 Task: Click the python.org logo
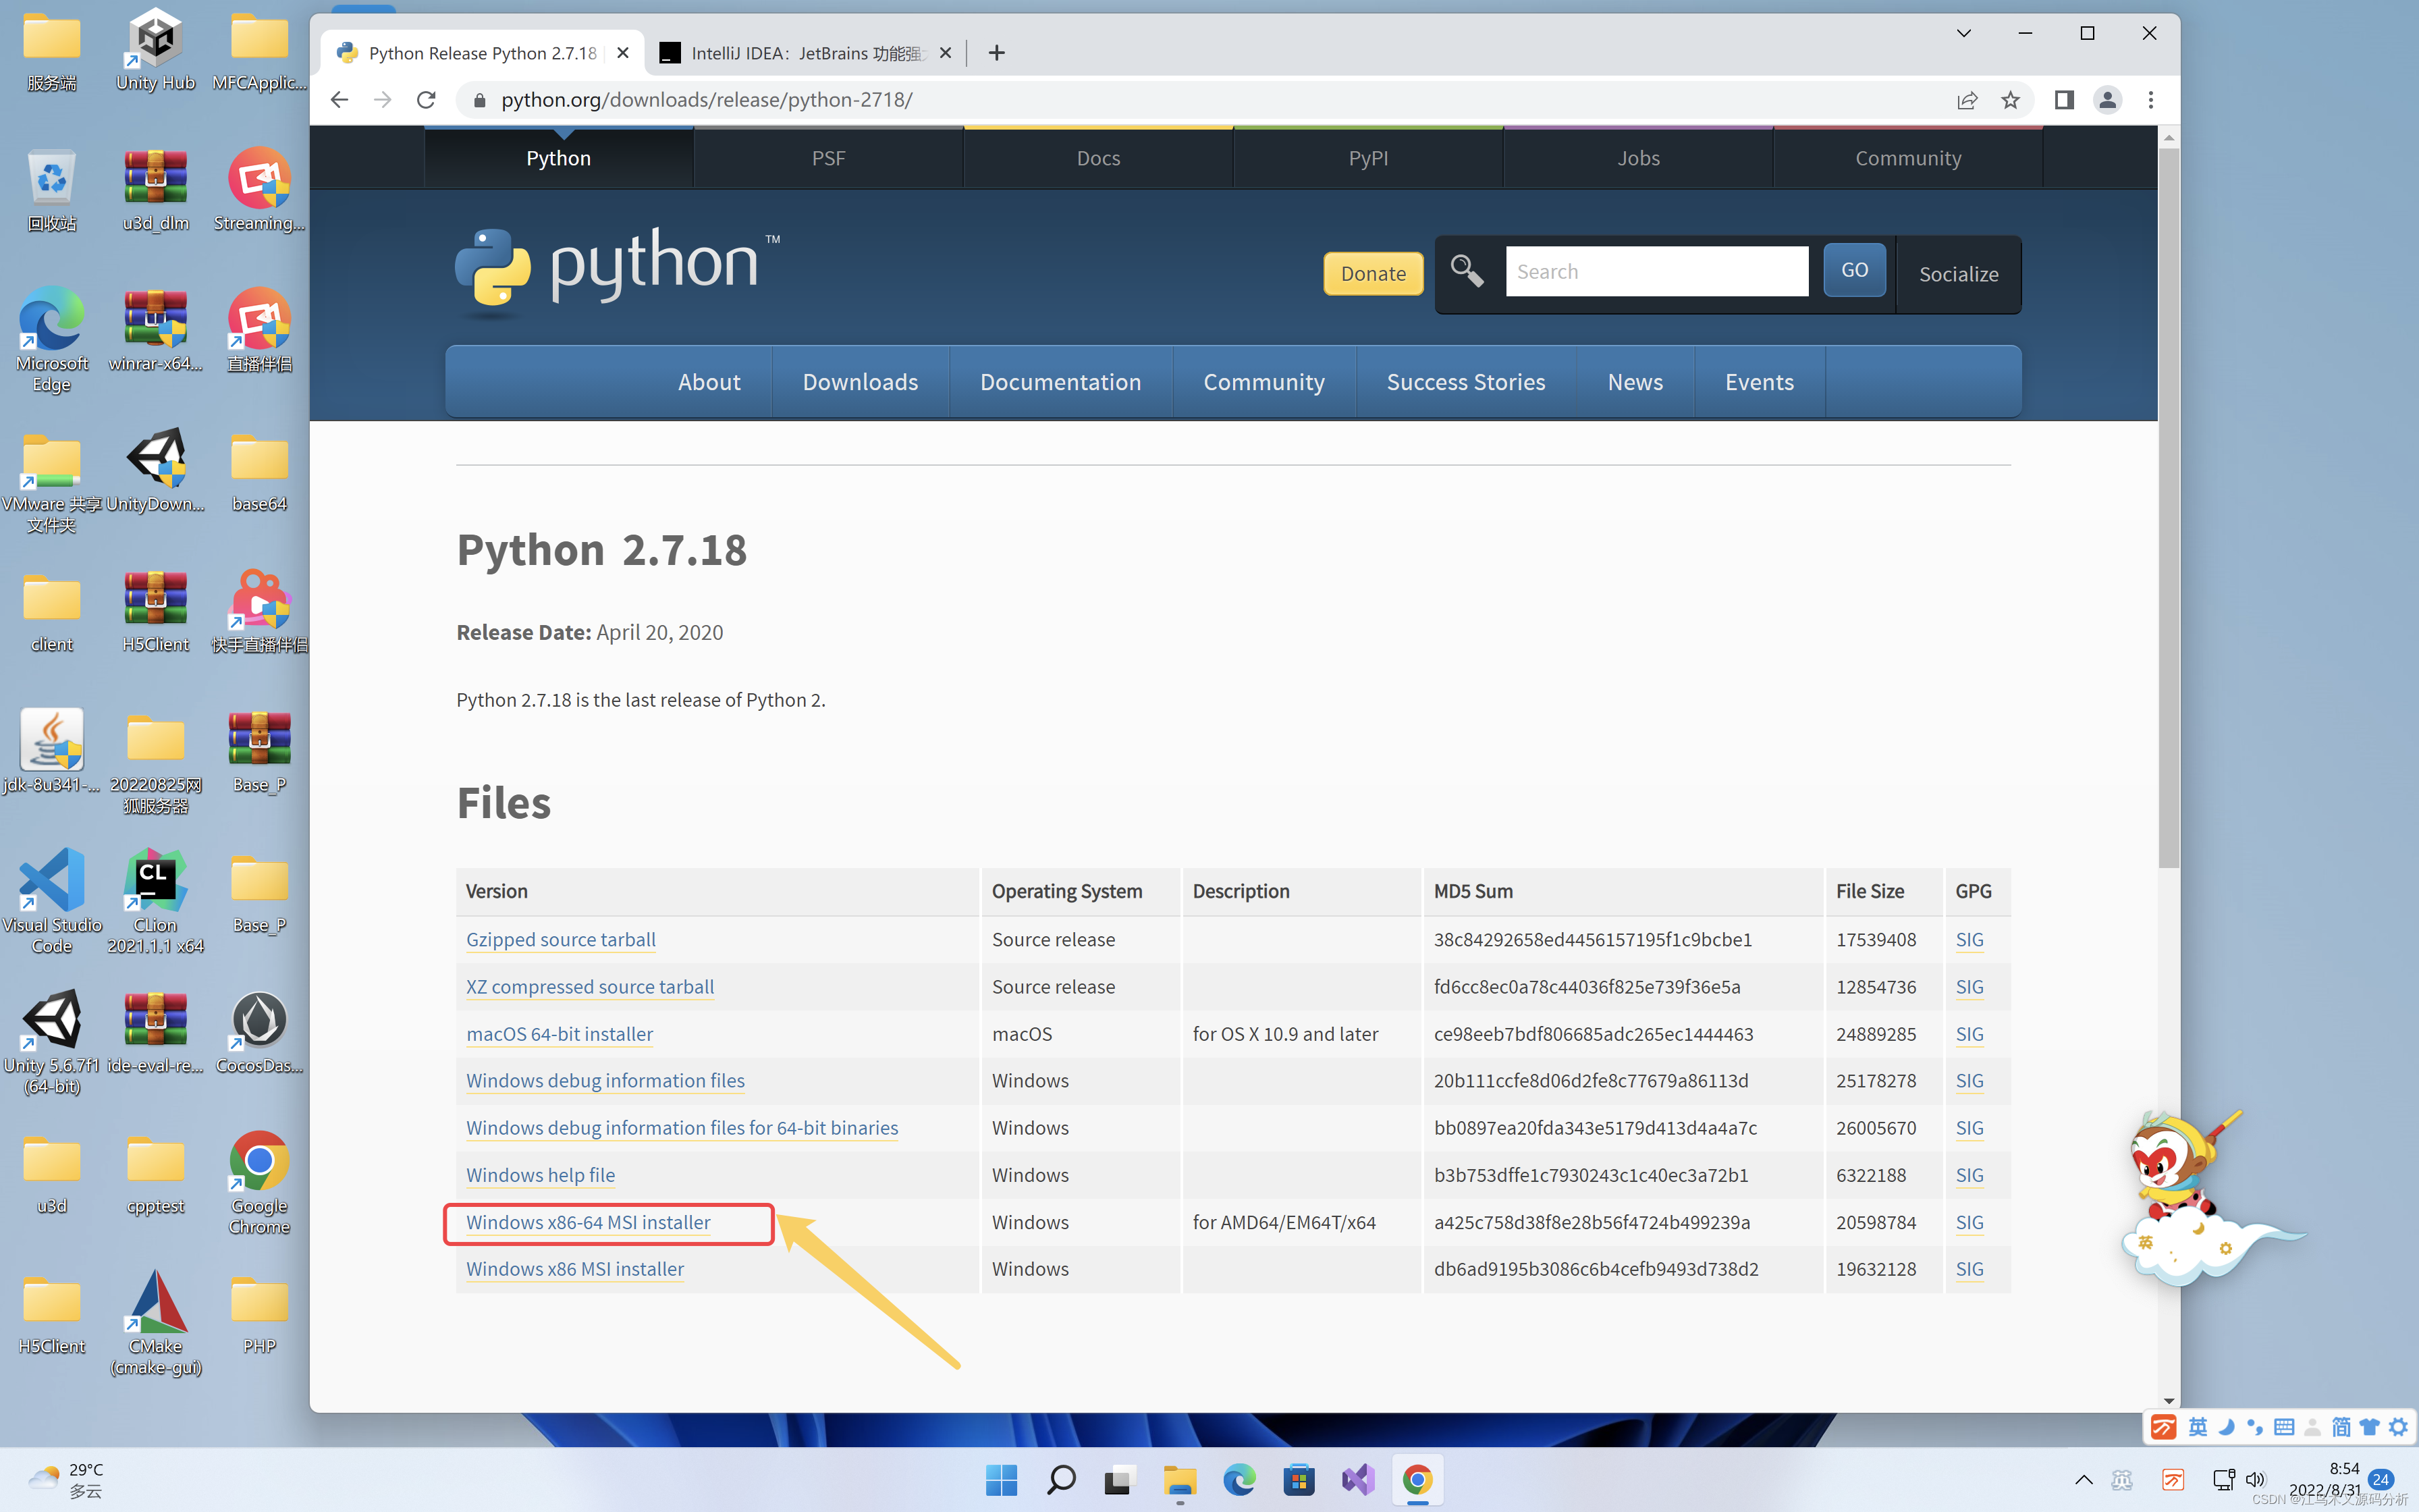click(617, 270)
